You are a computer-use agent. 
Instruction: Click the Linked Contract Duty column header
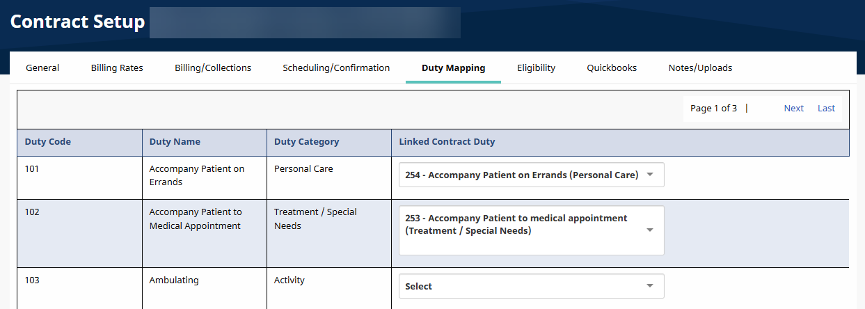pos(447,142)
